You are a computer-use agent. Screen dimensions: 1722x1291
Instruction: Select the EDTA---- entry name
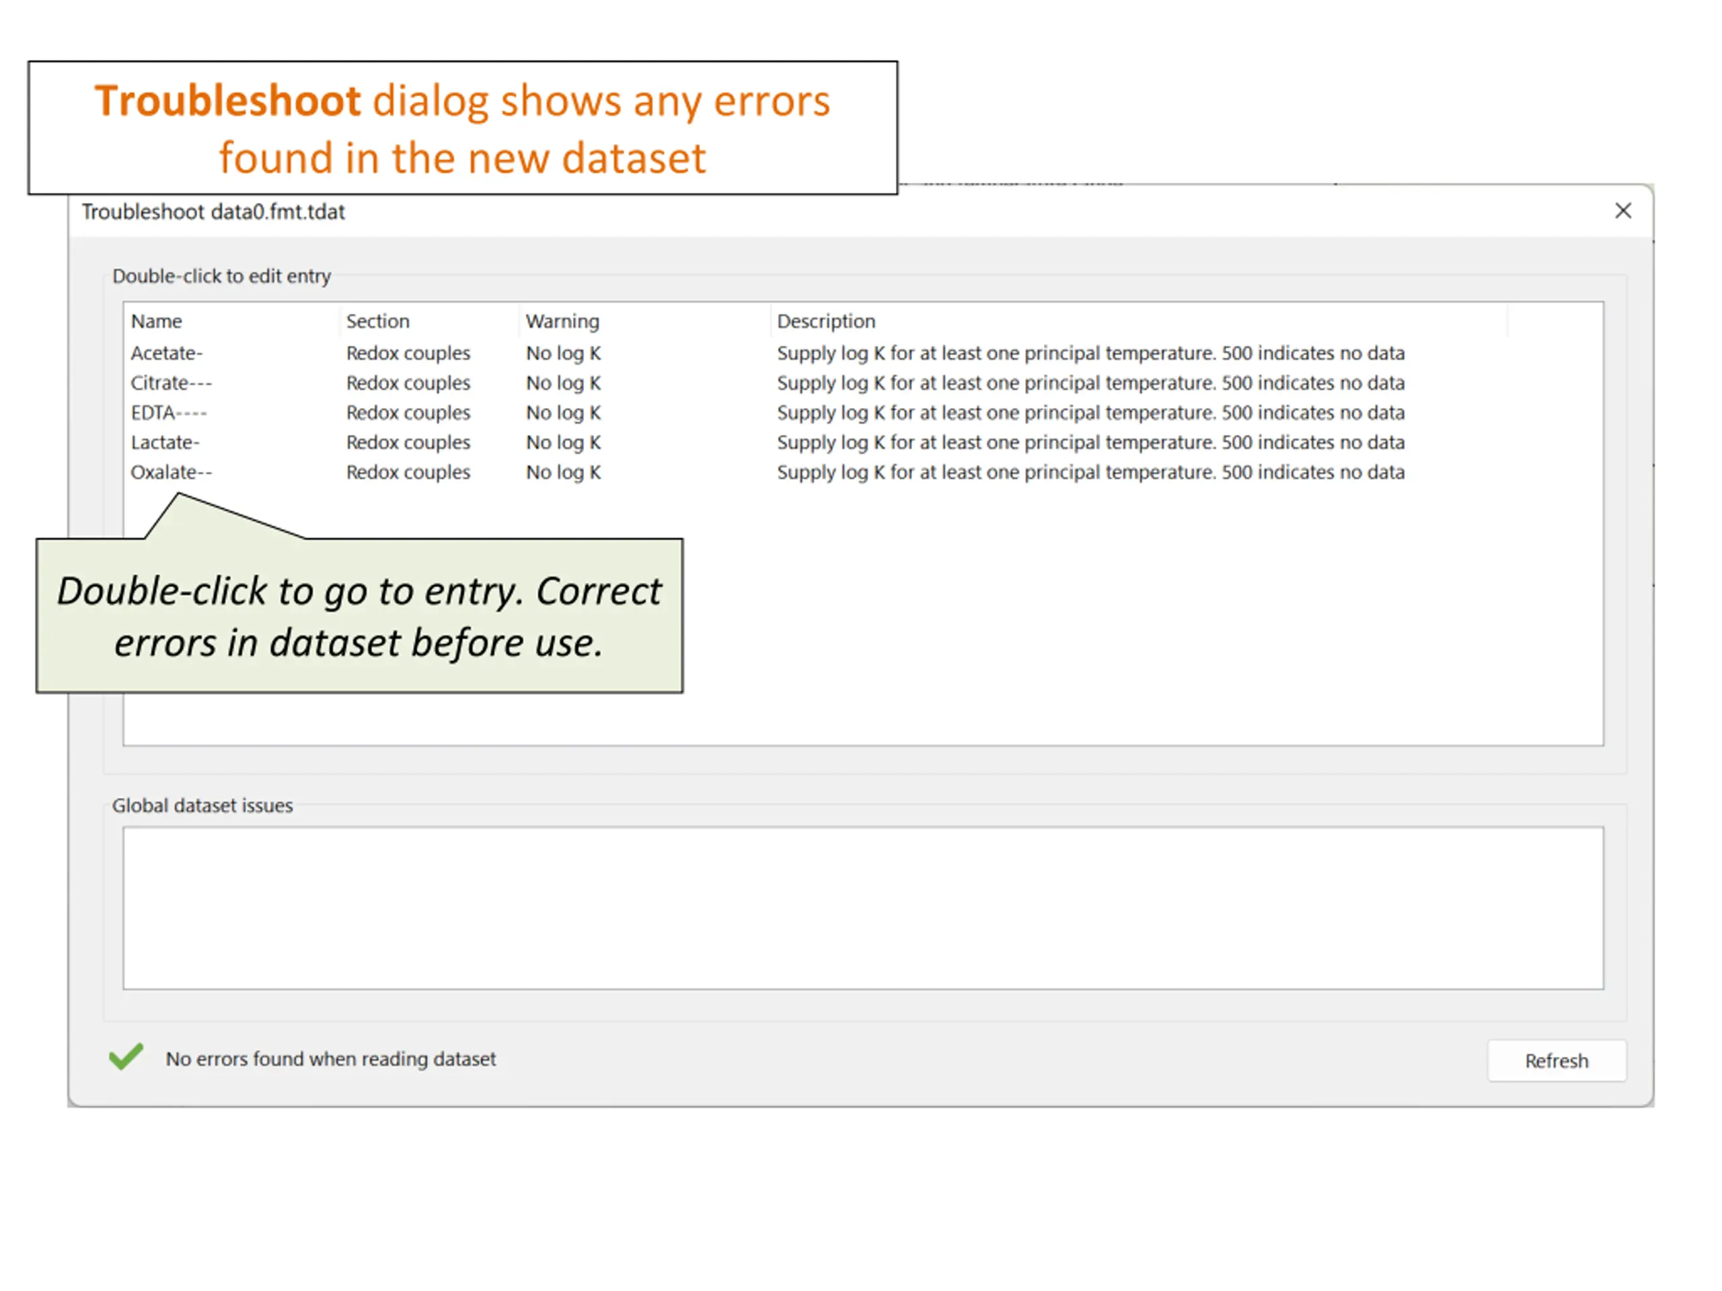[x=169, y=412]
